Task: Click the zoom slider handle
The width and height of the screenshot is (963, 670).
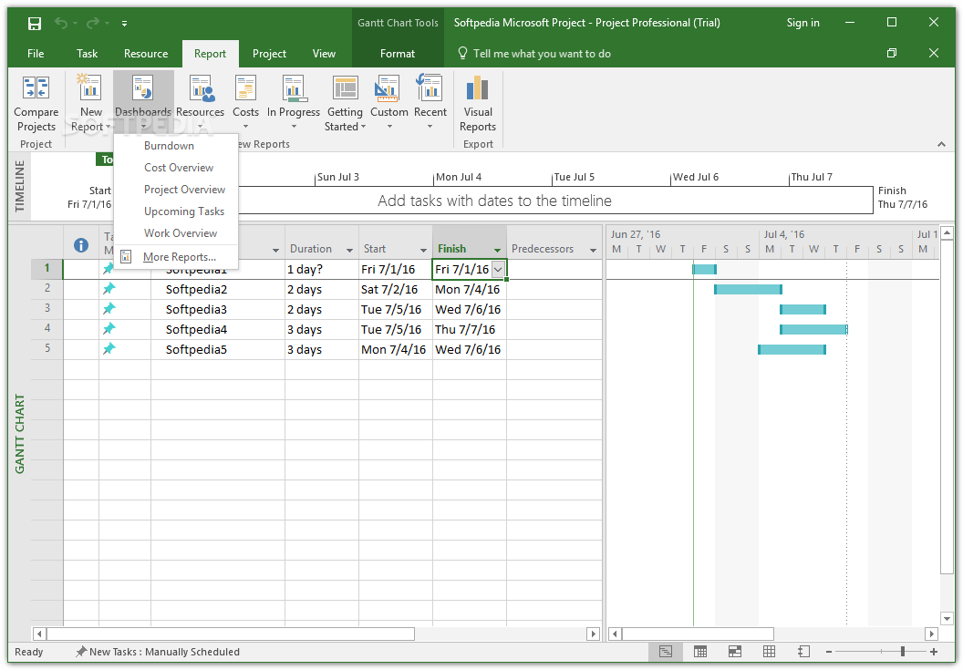Action: [902, 652]
